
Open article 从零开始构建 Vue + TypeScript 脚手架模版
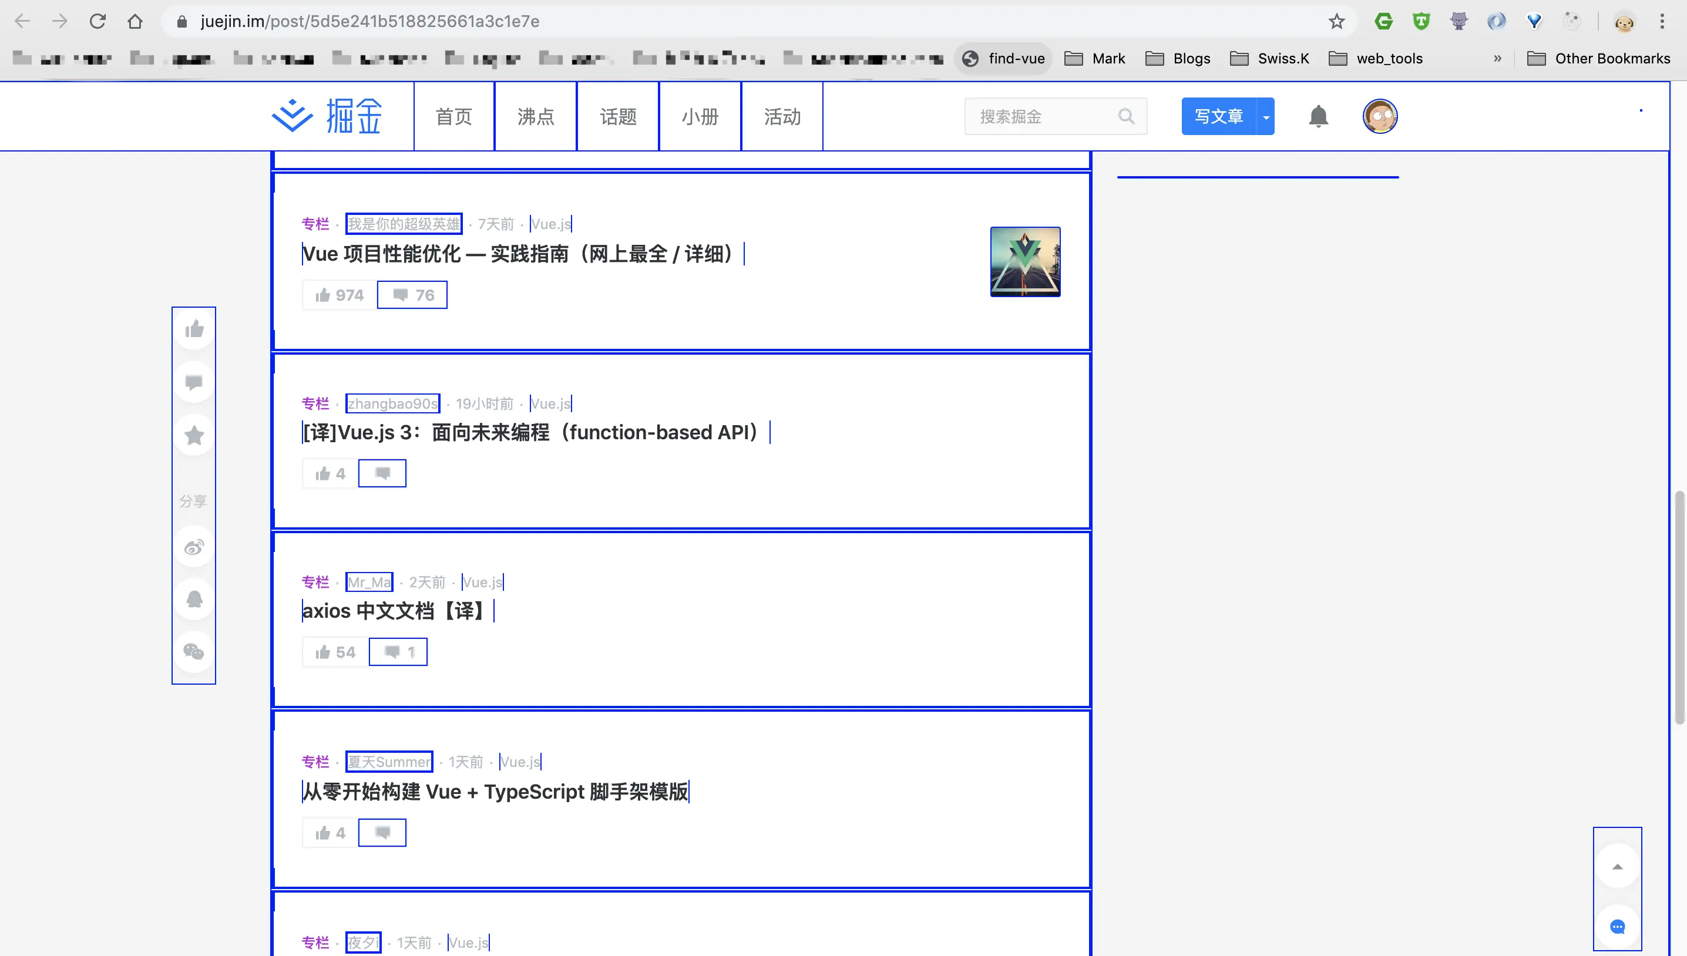coord(495,791)
